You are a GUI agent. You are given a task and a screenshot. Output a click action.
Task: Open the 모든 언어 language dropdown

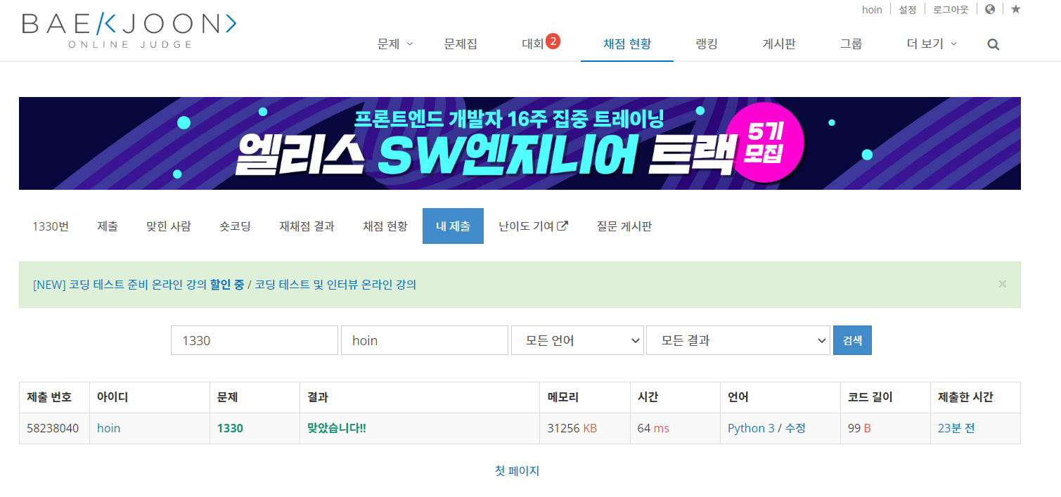(578, 340)
